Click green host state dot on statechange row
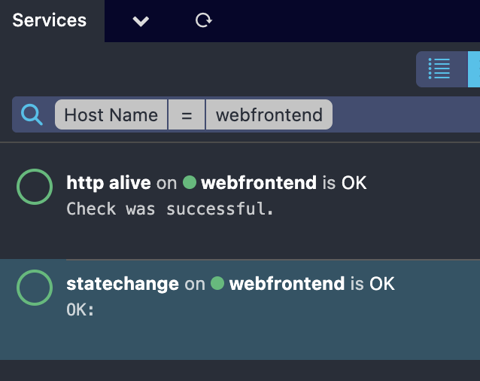This screenshot has height=381, width=480. click(x=217, y=283)
